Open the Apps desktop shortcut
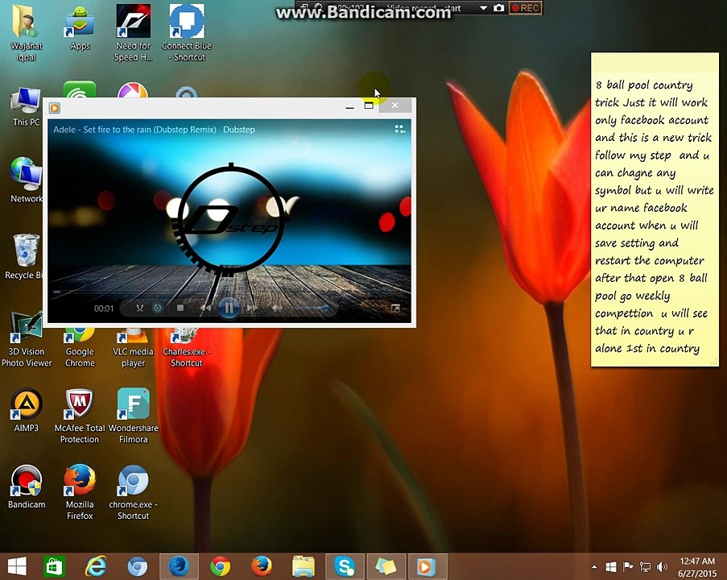This screenshot has width=727, height=580. pos(80,28)
